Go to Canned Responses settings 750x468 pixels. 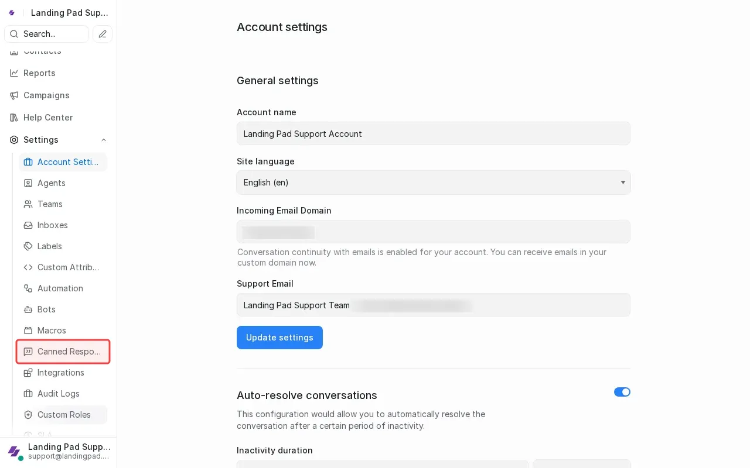63,352
